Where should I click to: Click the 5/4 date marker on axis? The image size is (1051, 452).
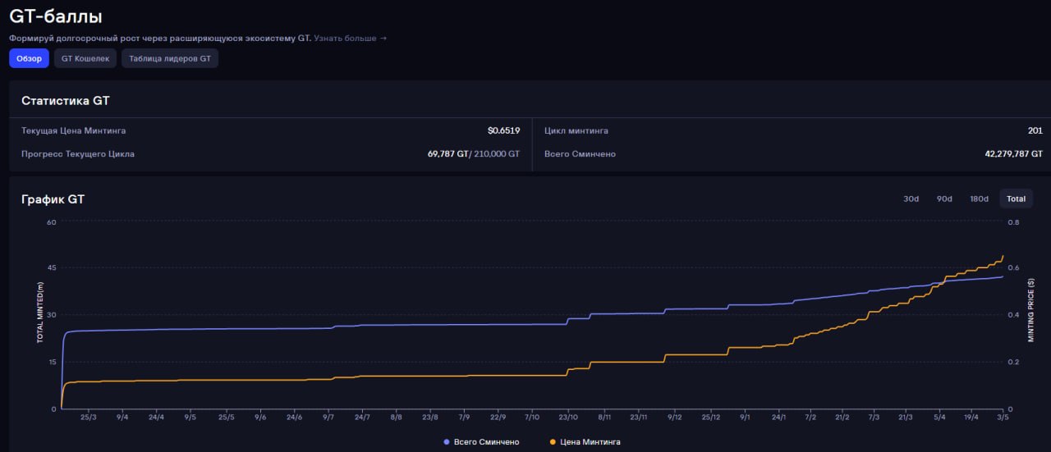939,417
